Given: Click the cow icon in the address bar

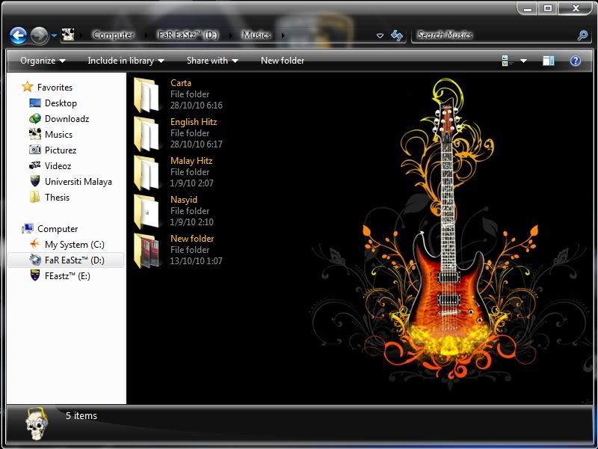Looking at the screenshot, I should [x=68, y=35].
